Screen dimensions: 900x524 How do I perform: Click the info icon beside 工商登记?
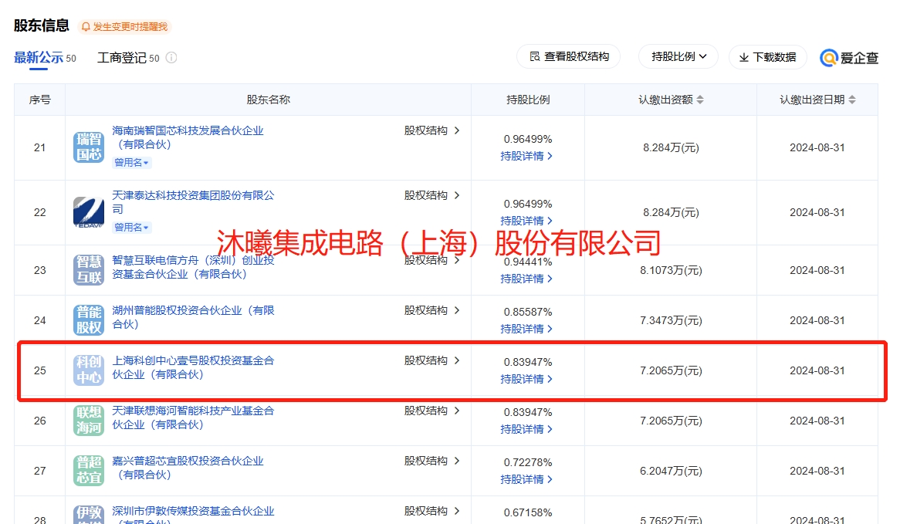[x=171, y=57]
